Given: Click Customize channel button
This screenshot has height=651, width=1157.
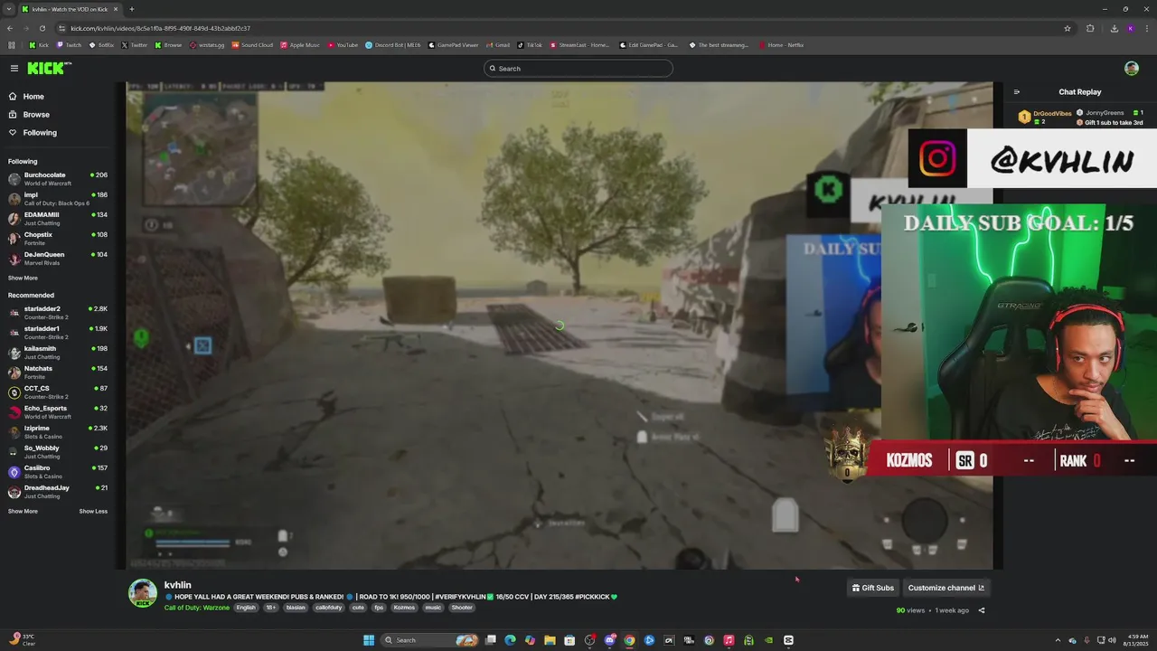Looking at the screenshot, I should [945, 588].
